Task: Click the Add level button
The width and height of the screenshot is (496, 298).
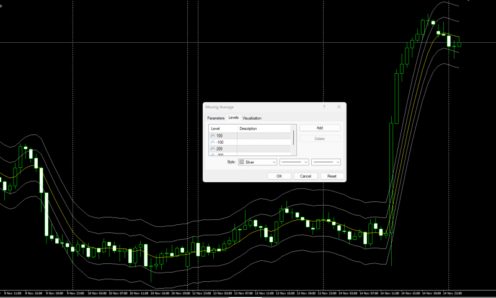Action: coord(320,128)
